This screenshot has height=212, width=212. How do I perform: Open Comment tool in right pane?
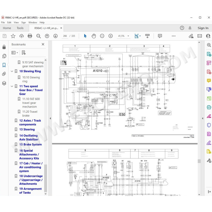click(209, 81)
